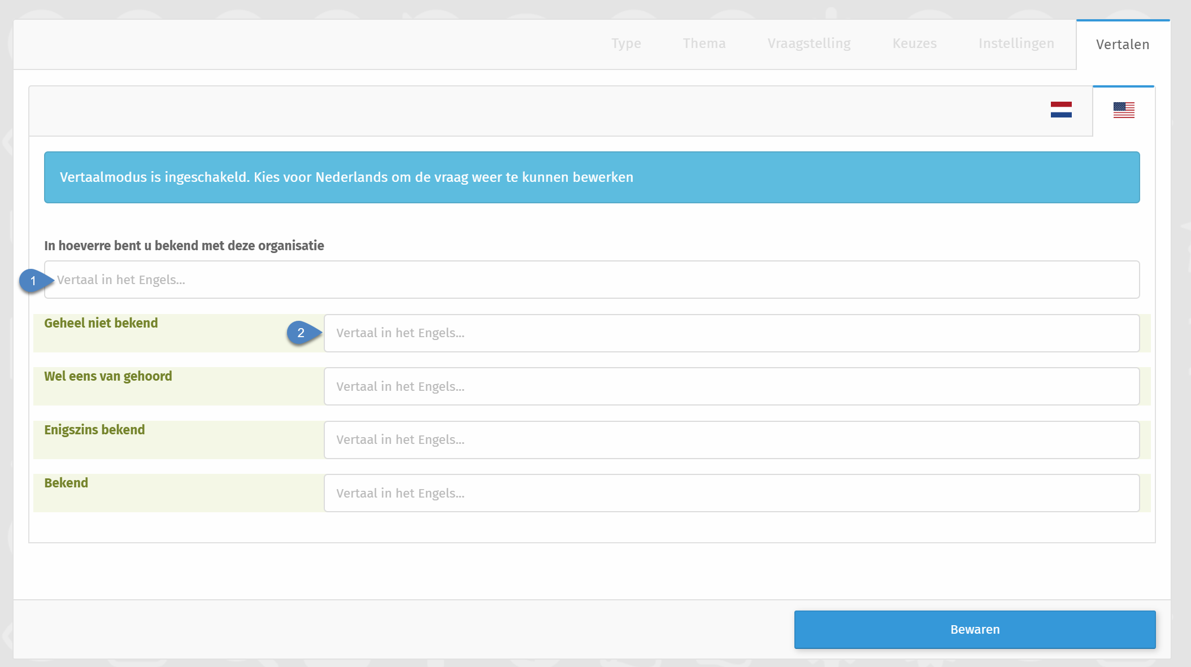Click the numbered marker 1 badge

(33, 281)
